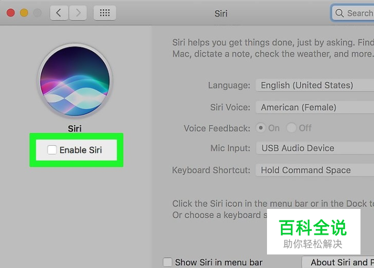Open the Siri Voice dropdown

pos(315,107)
